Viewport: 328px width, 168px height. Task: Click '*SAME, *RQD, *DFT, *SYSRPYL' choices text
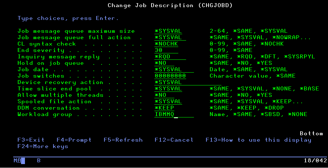pyautogui.click(x=262, y=57)
